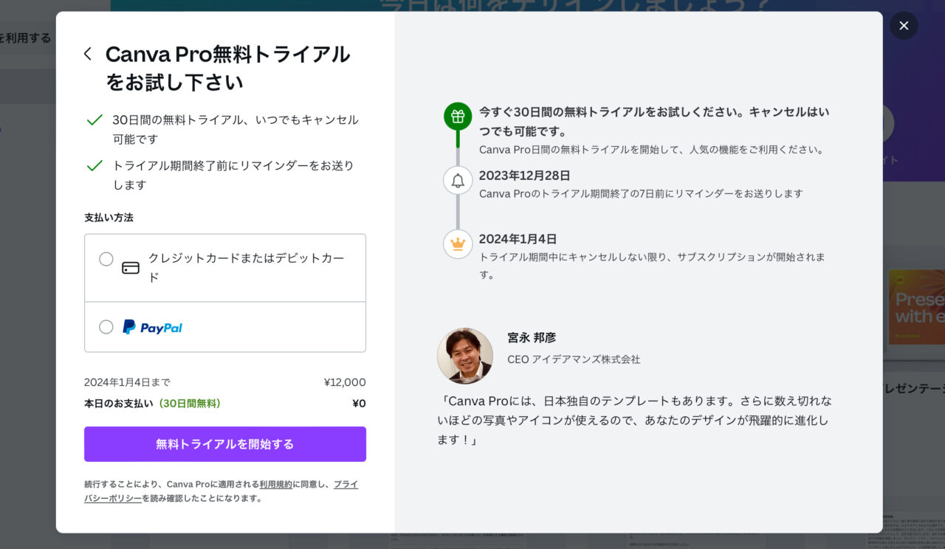The height and width of the screenshot is (549, 945).
Task: Close the trial dialog with the X
Action: click(903, 25)
